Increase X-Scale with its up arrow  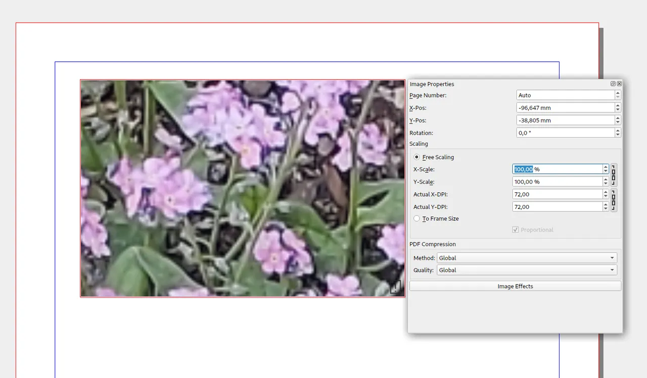(x=606, y=167)
